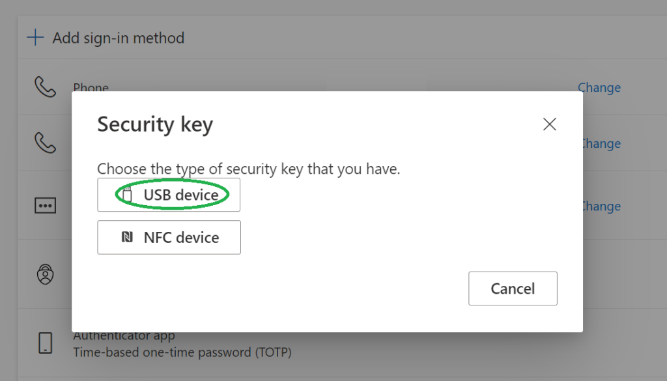Viewport: 667px width, 381px height.
Task: Click the NFC symbol icon
Action: coord(128,237)
